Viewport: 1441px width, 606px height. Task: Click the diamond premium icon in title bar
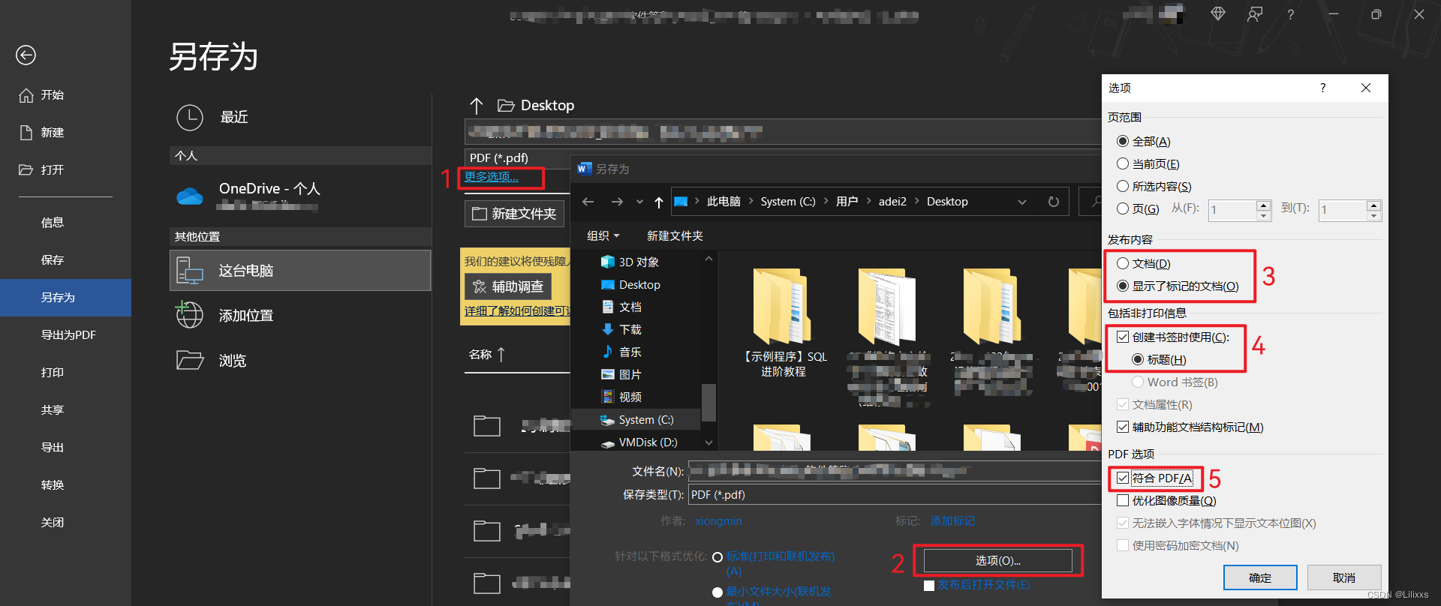point(1218,13)
